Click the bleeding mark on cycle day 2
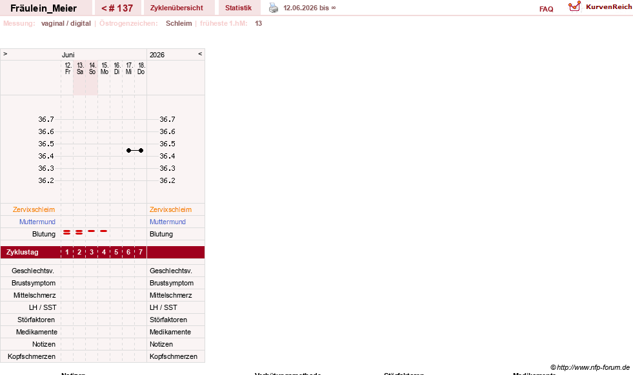Image resolution: width=633 pixels, height=375 pixels. tap(79, 232)
